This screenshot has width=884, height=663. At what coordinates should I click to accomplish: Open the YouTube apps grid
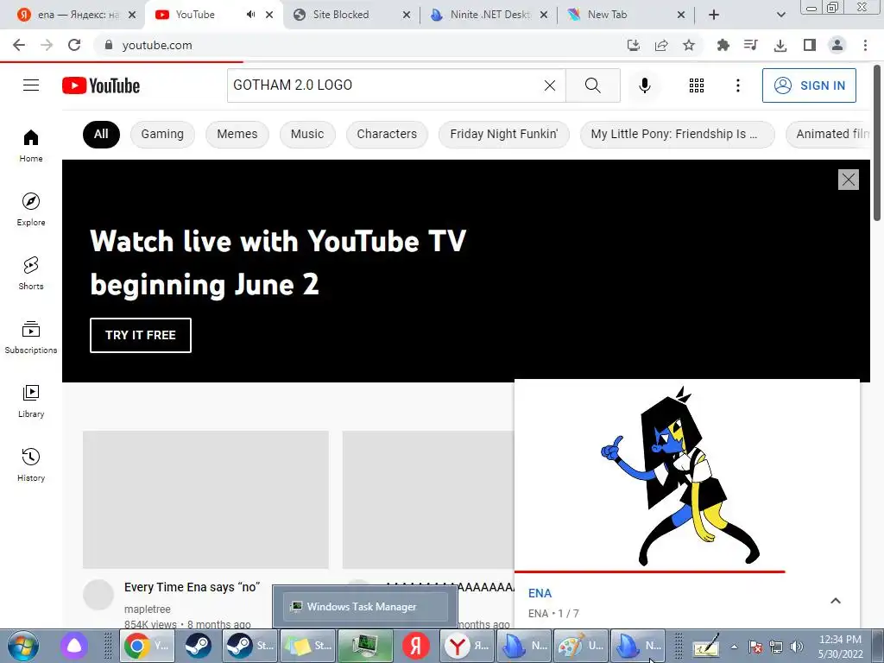pyautogui.click(x=697, y=85)
